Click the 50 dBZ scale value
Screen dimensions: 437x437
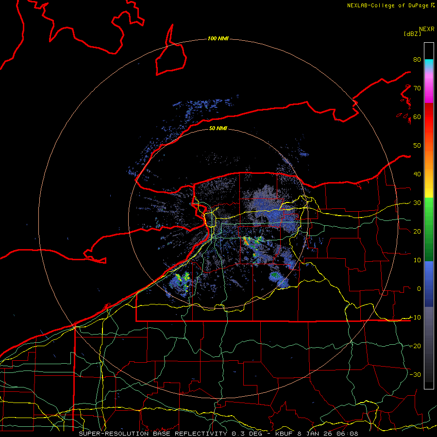(x=417, y=146)
